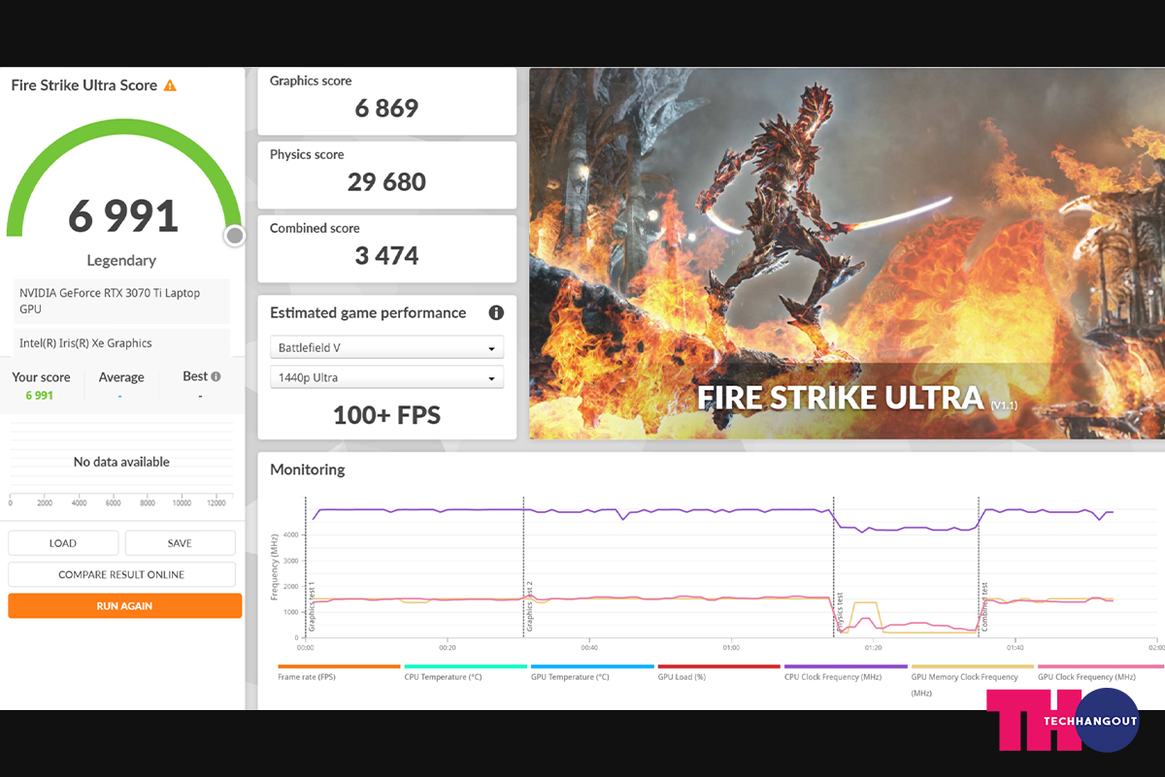Click the 01:40 label on the time axis
Viewport: 1165px width, 777px height.
pos(1015,647)
